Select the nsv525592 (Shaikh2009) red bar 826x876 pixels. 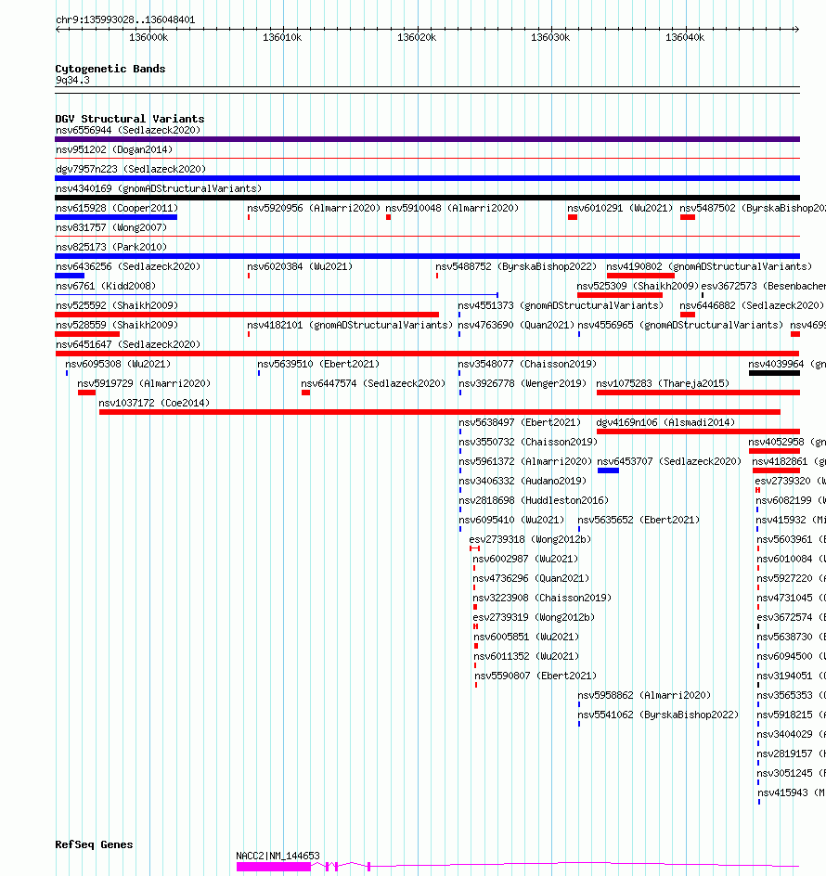(247, 316)
